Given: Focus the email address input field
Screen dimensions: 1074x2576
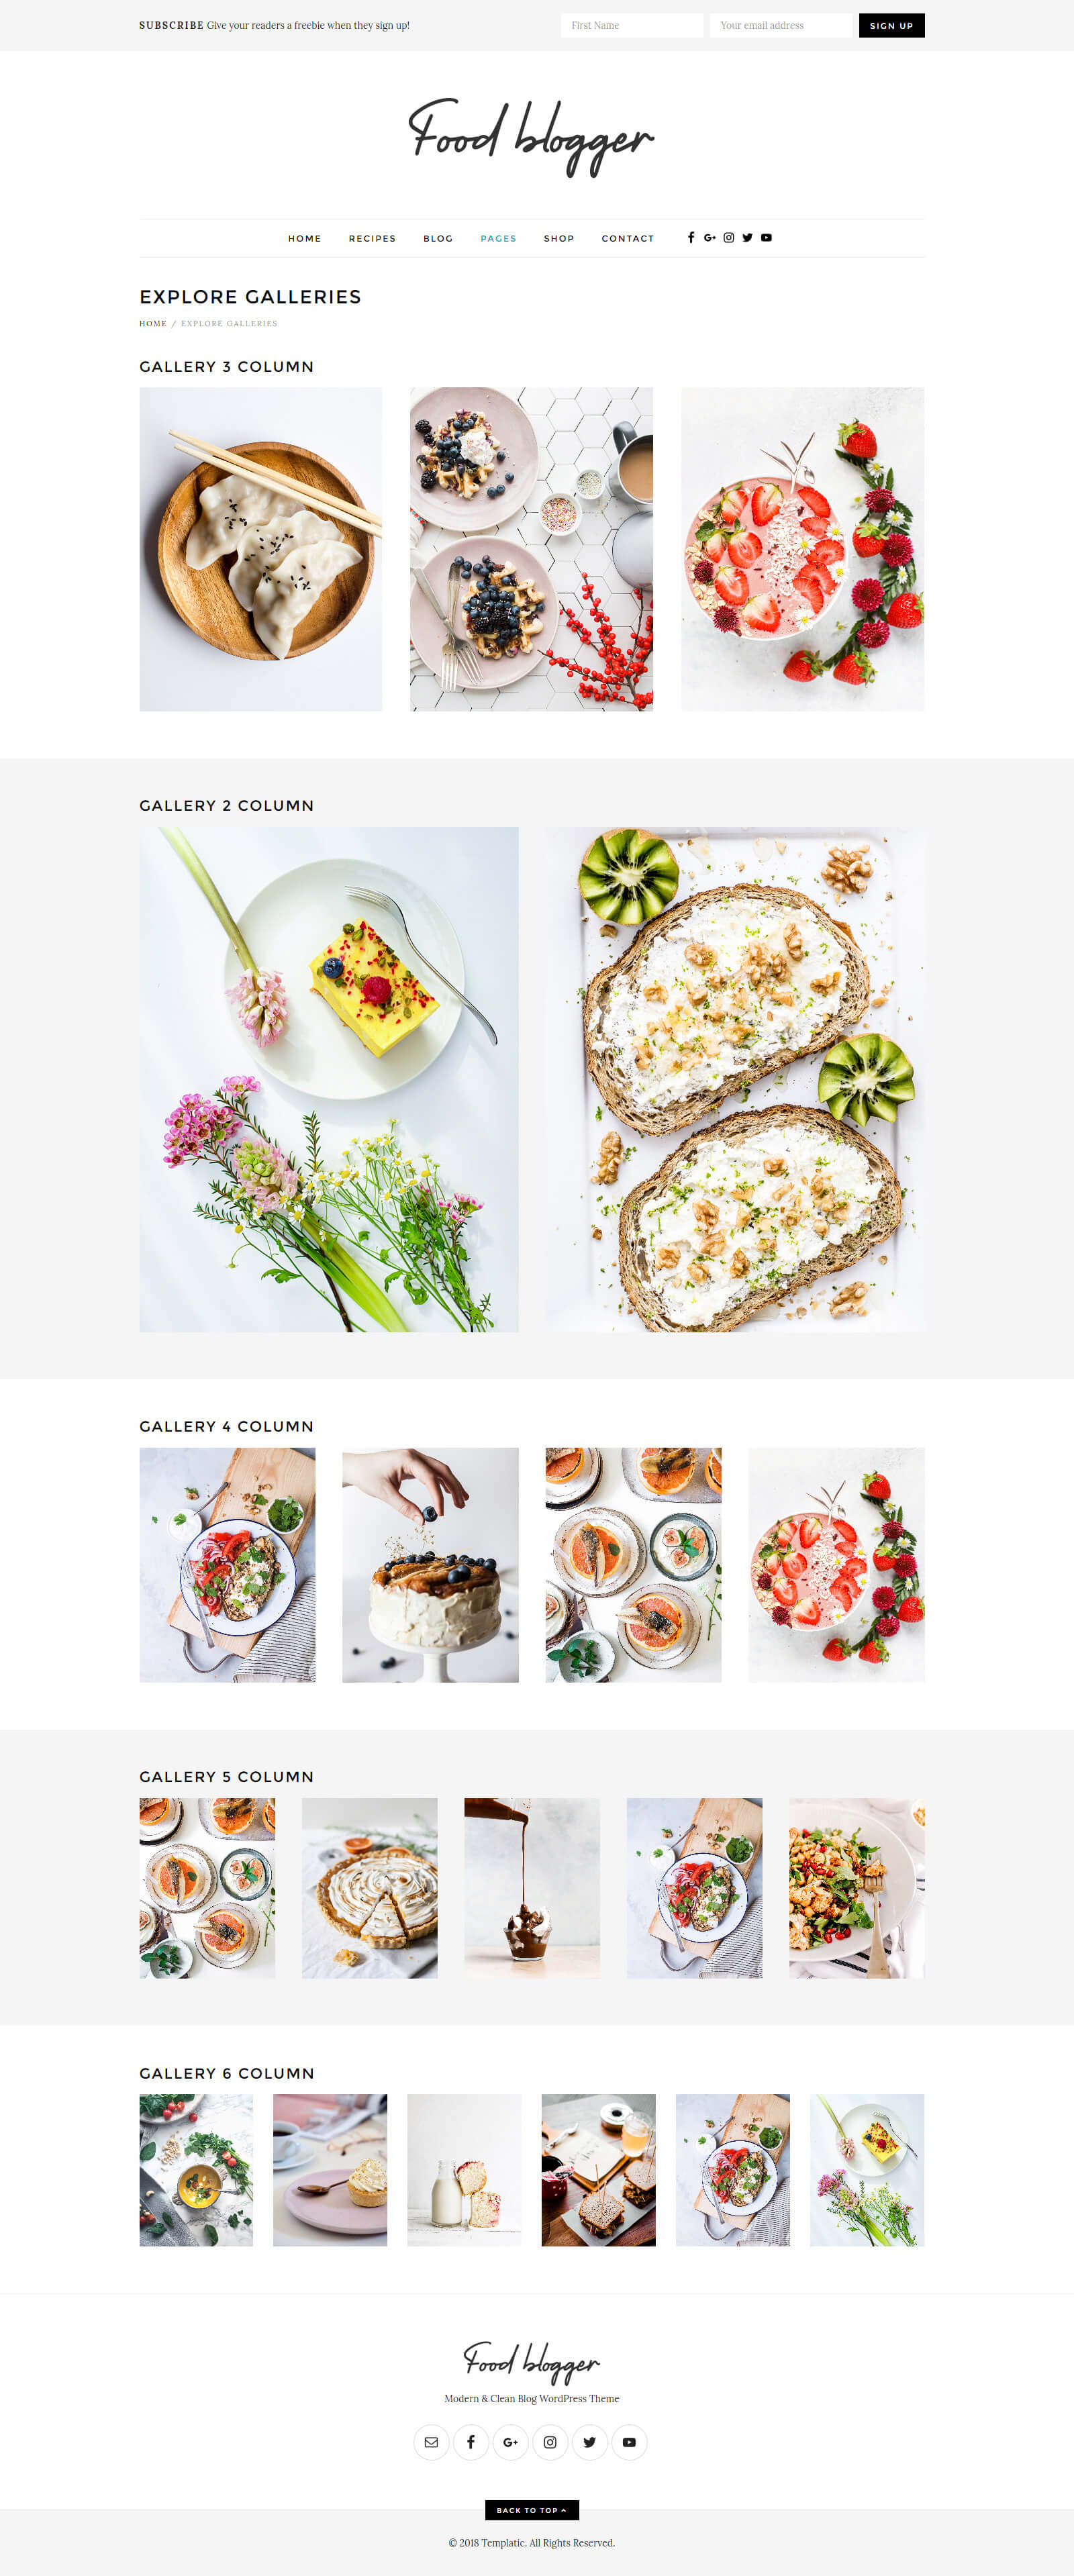Looking at the screenshot, I should tap(781, 25).
